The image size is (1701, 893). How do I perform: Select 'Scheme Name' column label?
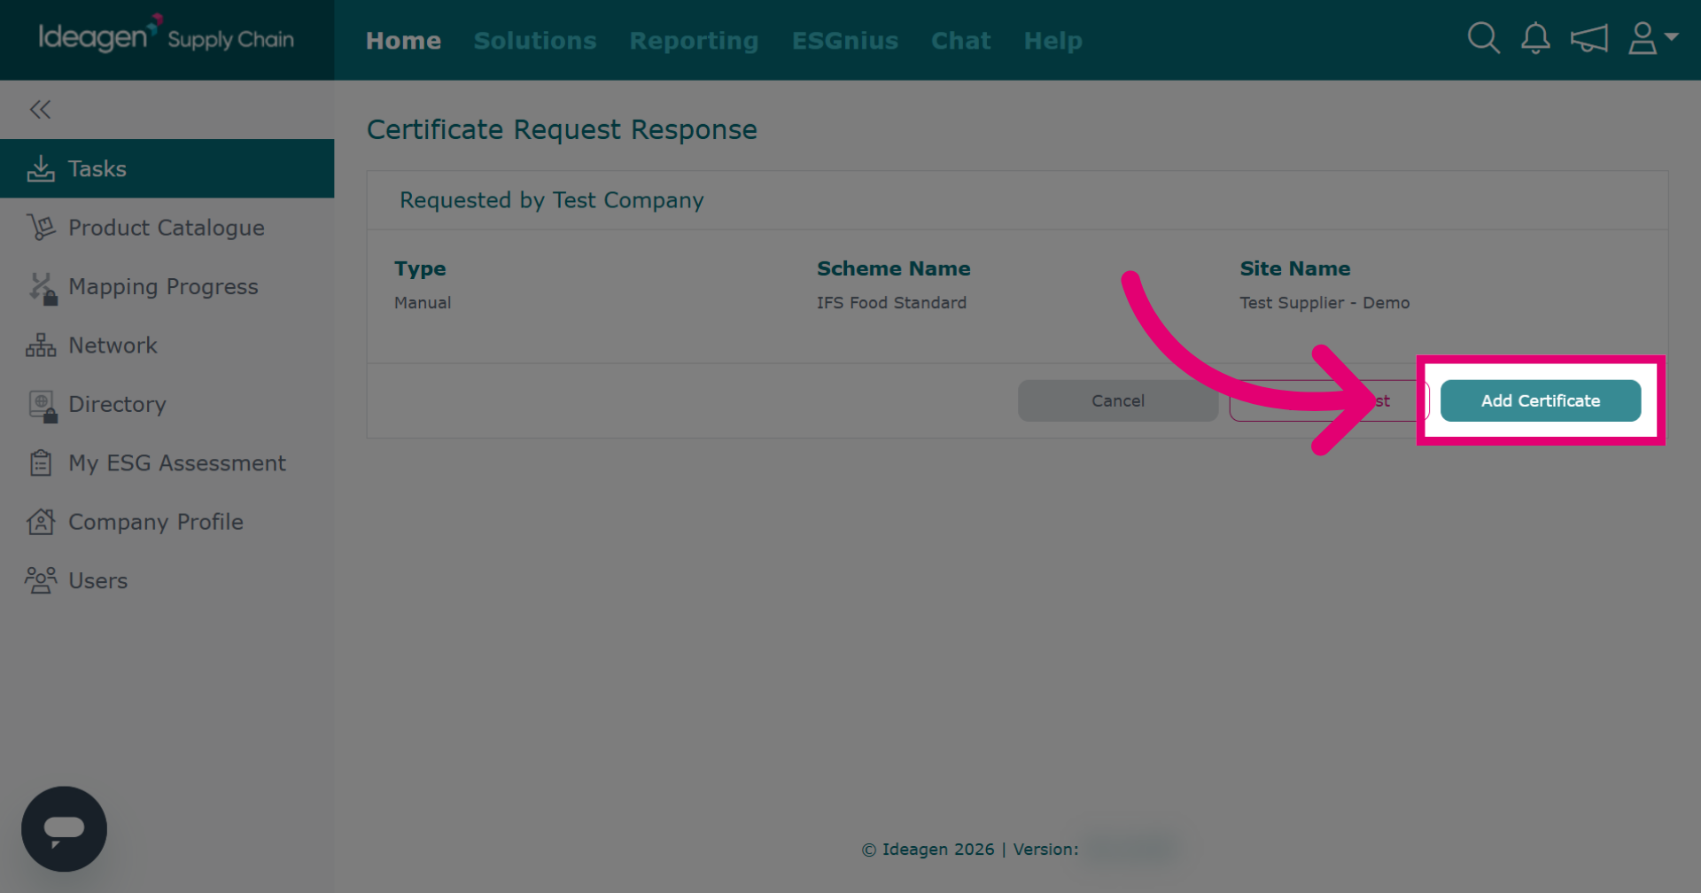coord(893,268)
